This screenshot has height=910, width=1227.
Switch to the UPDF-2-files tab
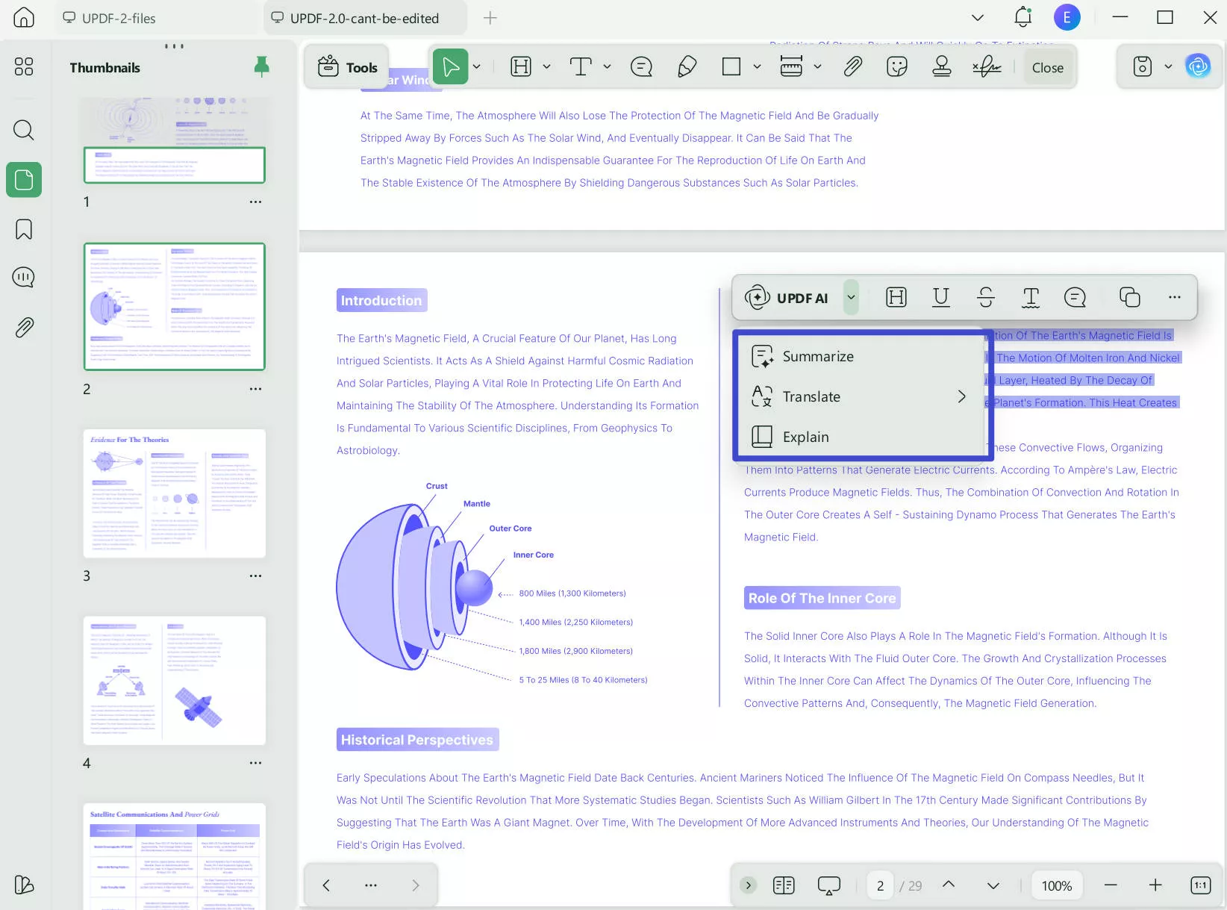pyautogui.click(x=117, y=18)
